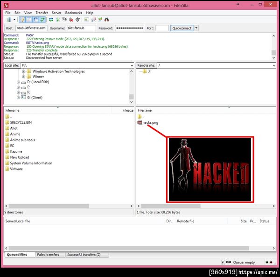Open directory listing filters icon
Image resolution: width=280 pixels, height=277 pixels.
tap(87, 20)
